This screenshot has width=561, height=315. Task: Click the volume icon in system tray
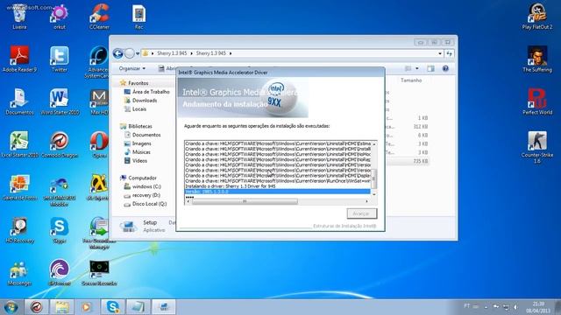(515, 307)
